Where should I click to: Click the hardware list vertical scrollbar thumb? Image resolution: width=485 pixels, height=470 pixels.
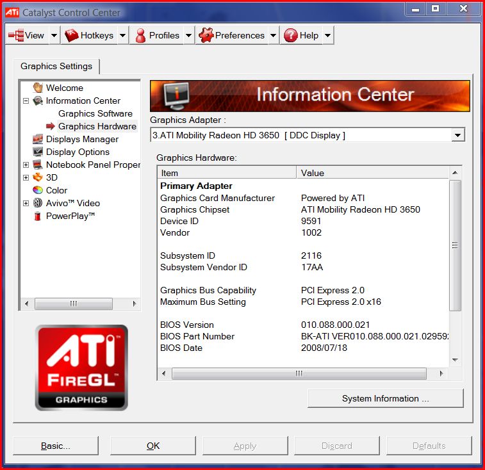[455, 245]
